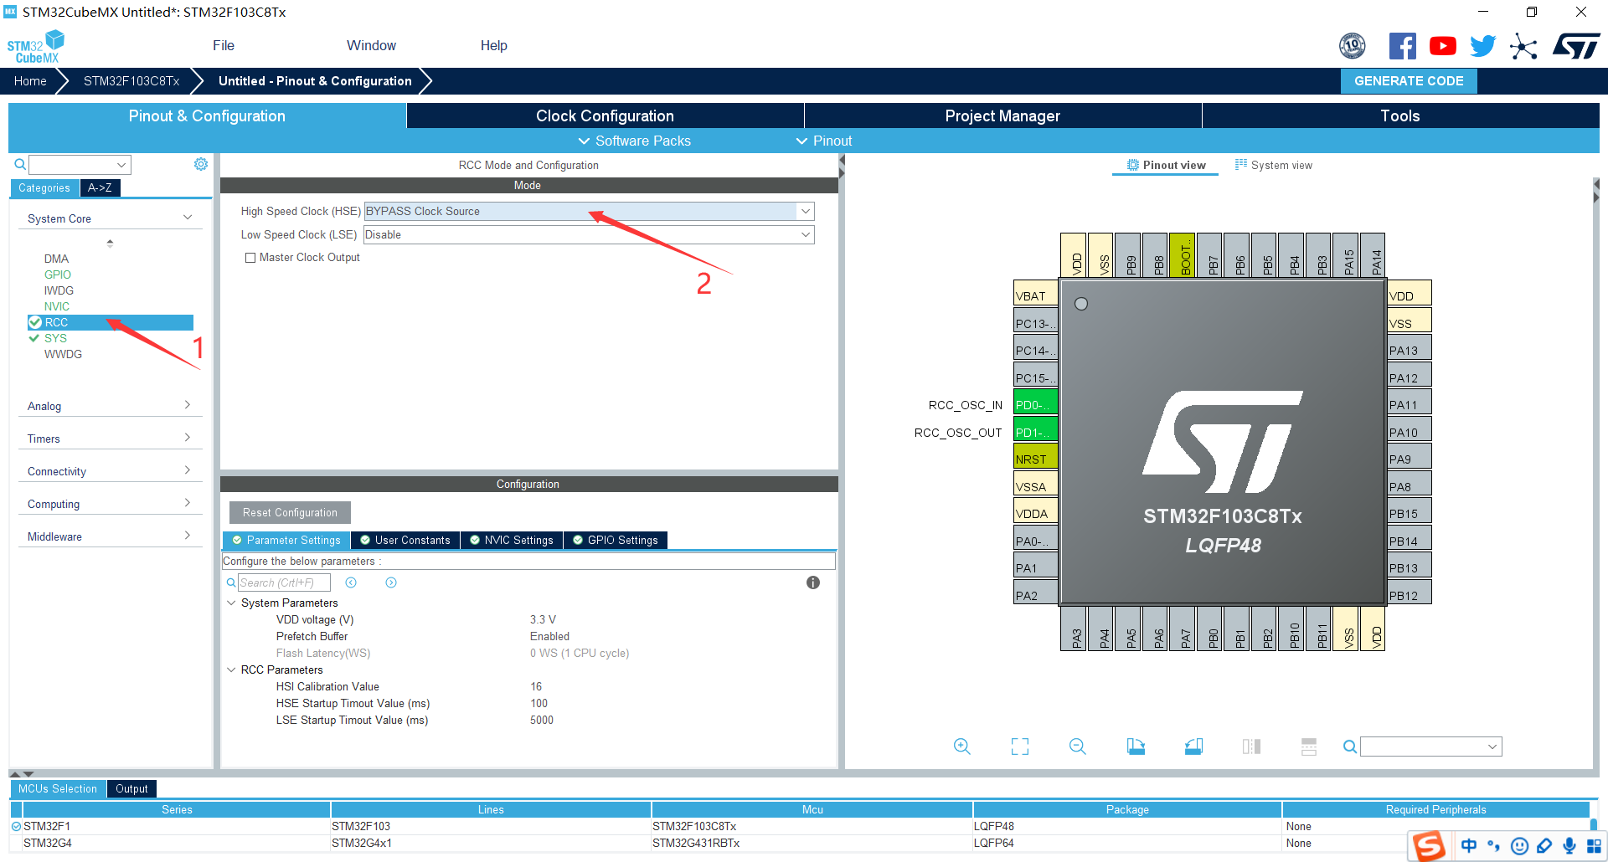Open the YouTube channel icon
Image resolution: width=1608 pixels, height=862 pixels.
(1442, 46)
